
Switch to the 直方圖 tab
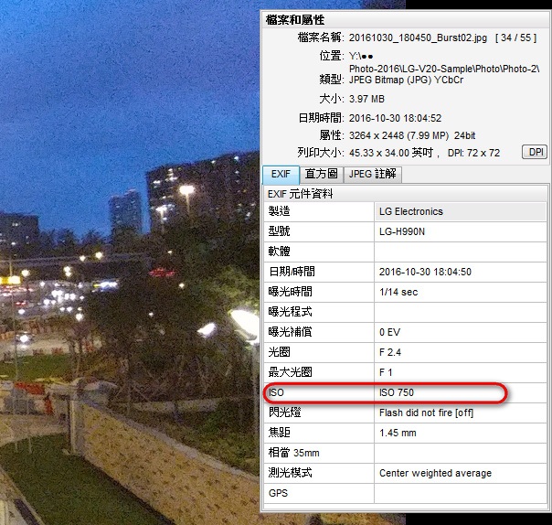321,174
